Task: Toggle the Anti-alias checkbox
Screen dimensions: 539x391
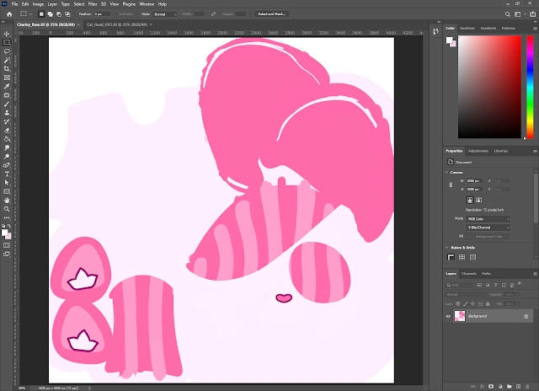Action: click(x=116, y=14)
